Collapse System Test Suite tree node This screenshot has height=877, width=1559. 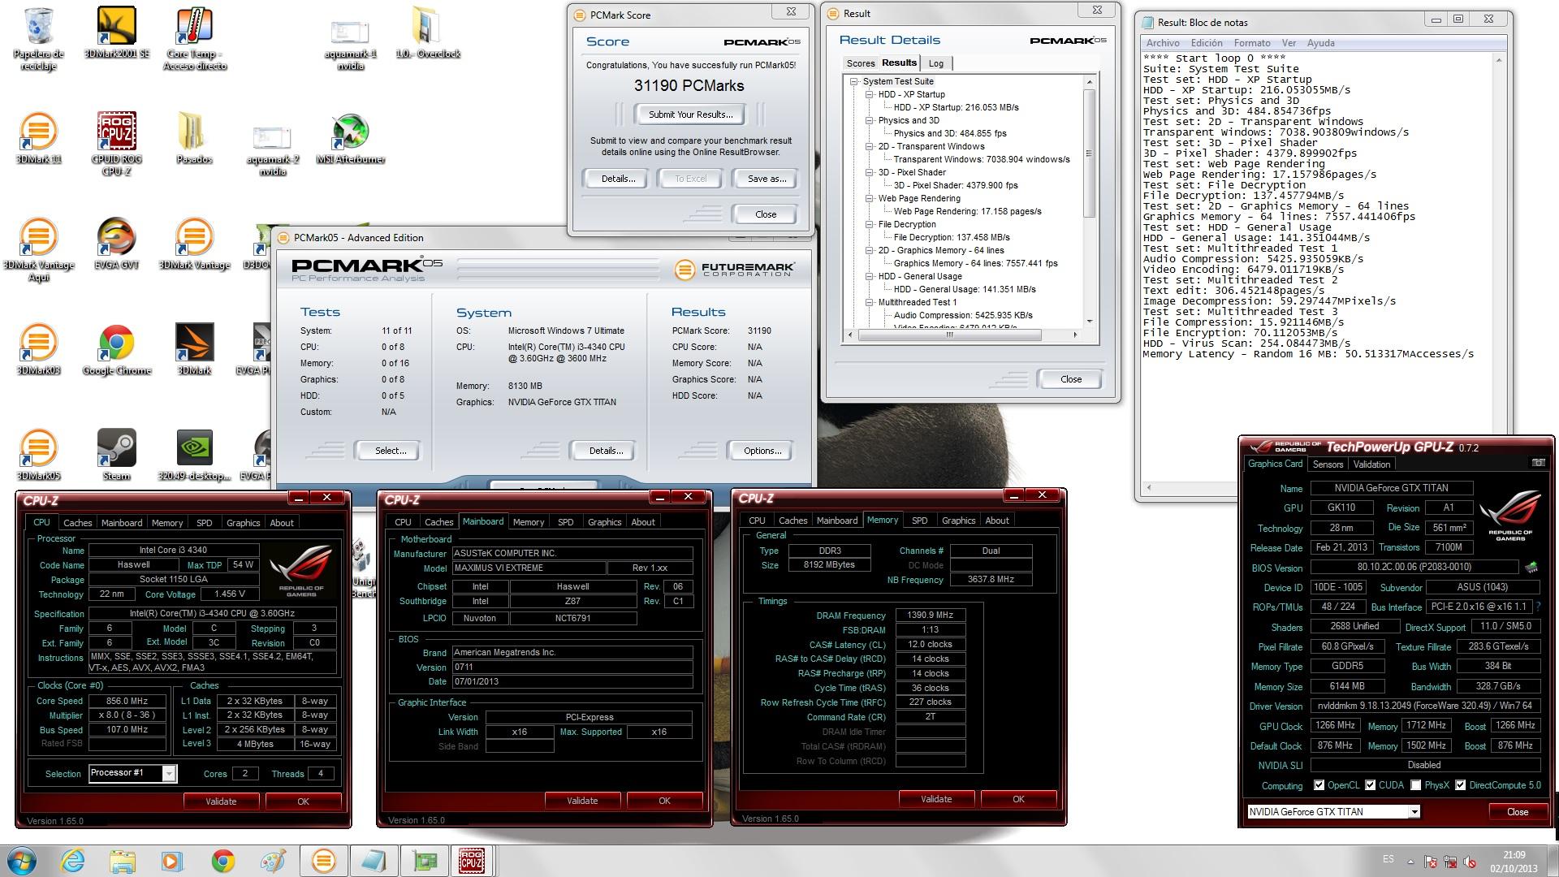854,81
